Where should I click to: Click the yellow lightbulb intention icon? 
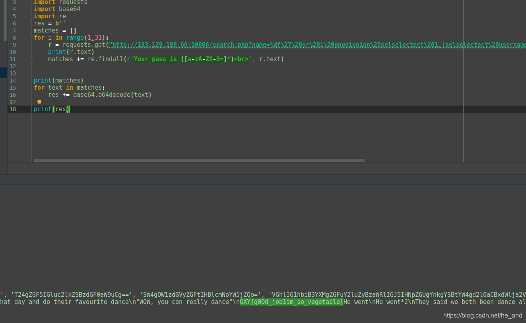(39, 102)
